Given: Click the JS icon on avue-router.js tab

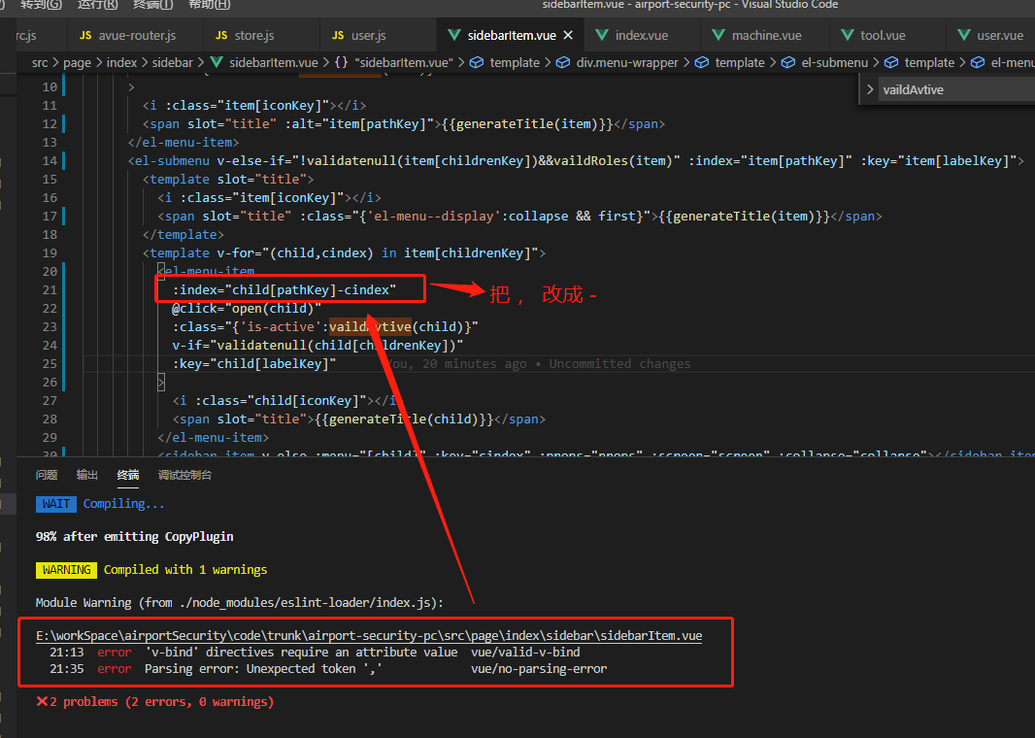Looking at the screenshot, I should (85, 35).
